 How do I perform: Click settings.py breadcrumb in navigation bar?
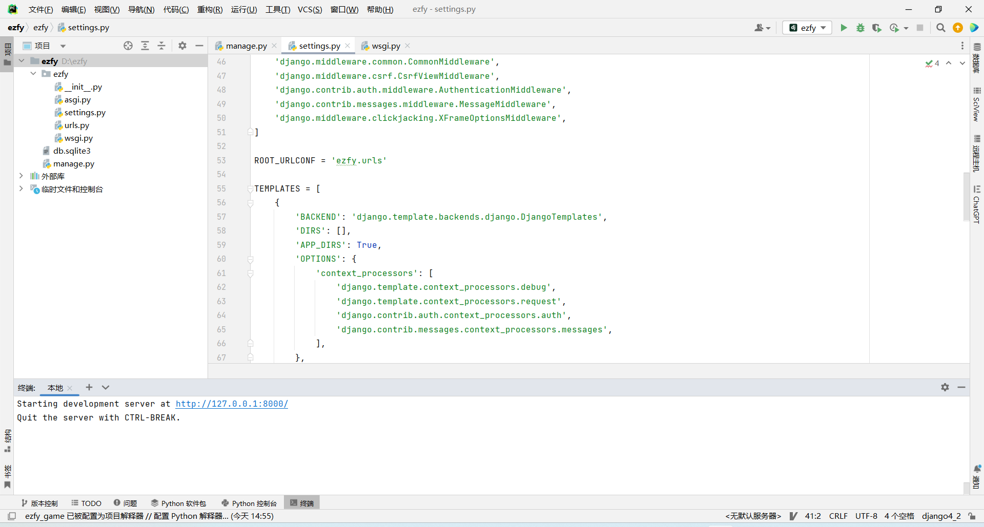point(84,28)
